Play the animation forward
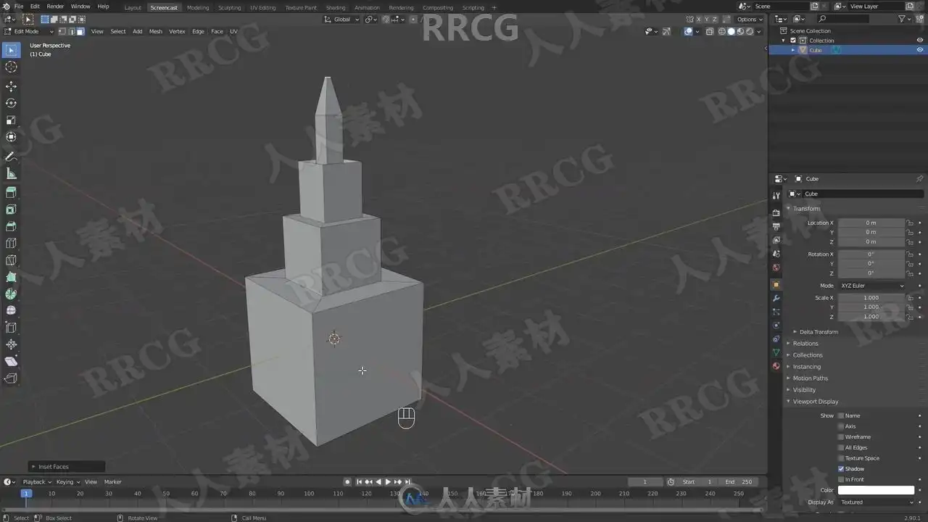 point(388,482)
